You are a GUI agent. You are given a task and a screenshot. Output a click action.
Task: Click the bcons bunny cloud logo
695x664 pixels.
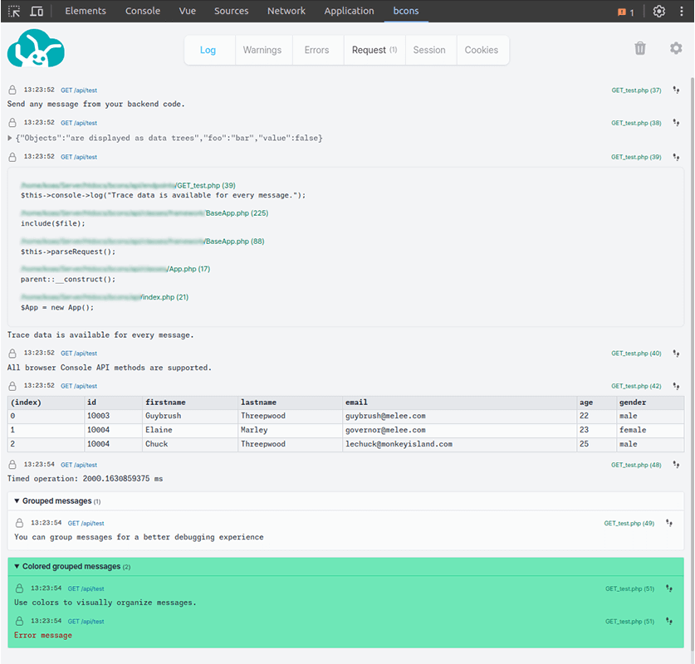36,48
